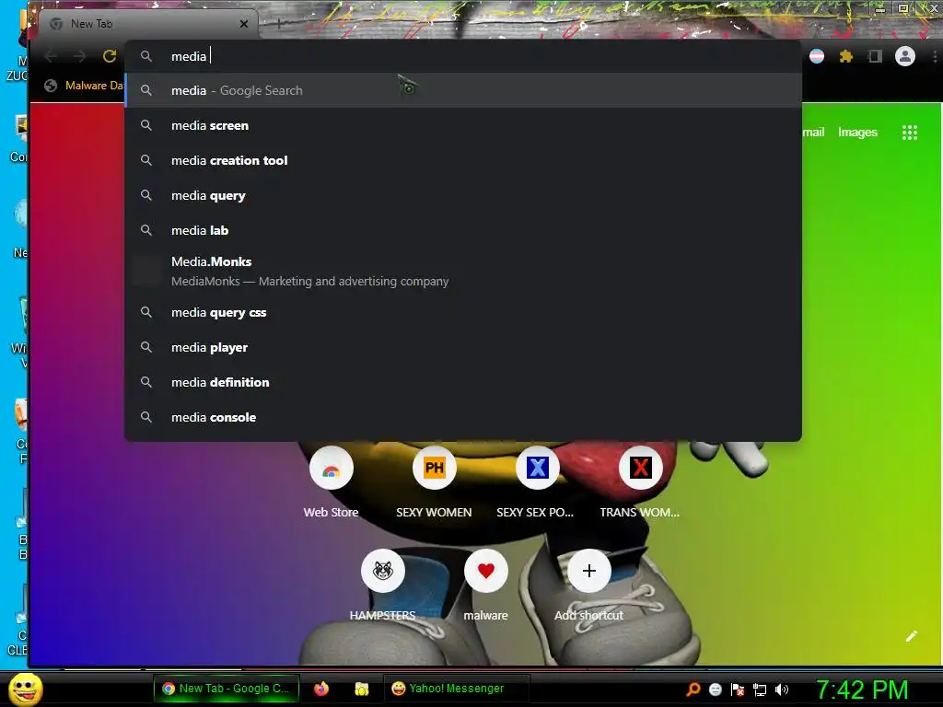943x707 pixels.
Task: Click New Tab - Google Chrome taskbar button
Action: coord(227,689)
